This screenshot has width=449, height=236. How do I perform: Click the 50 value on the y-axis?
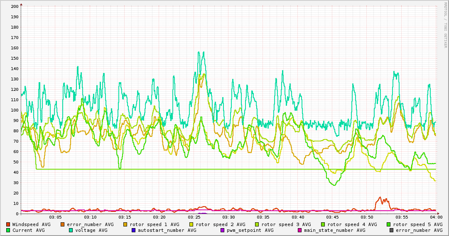coord(16,162)
